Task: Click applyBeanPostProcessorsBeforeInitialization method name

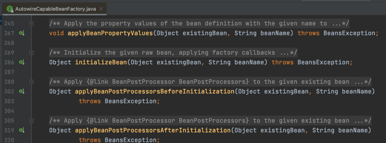Action: [x=155, y=91]
